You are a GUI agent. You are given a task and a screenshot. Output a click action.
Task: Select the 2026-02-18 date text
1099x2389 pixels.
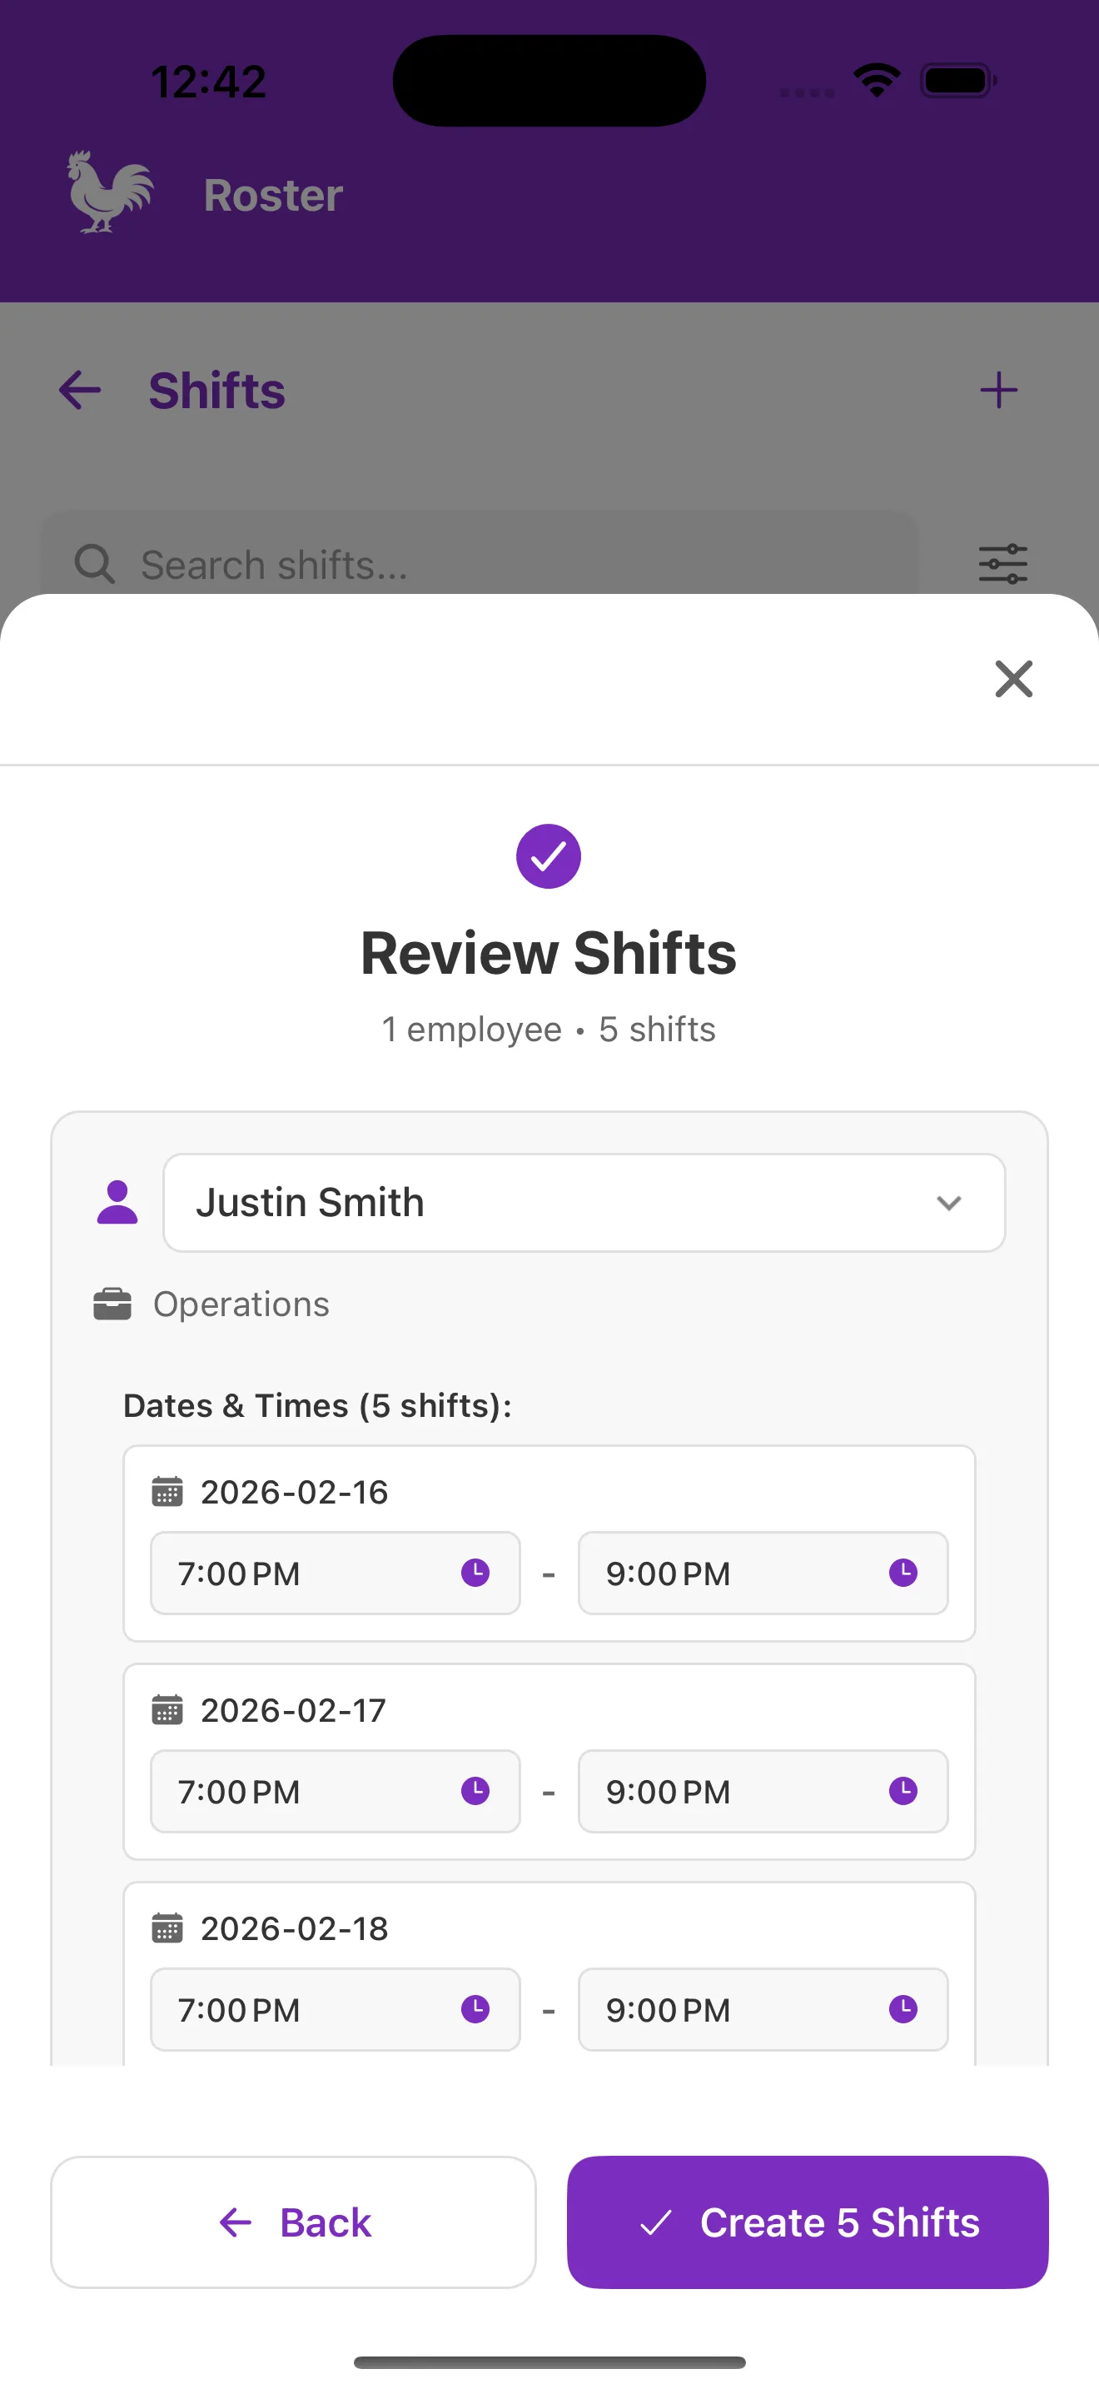click(x=295, y=1928)
